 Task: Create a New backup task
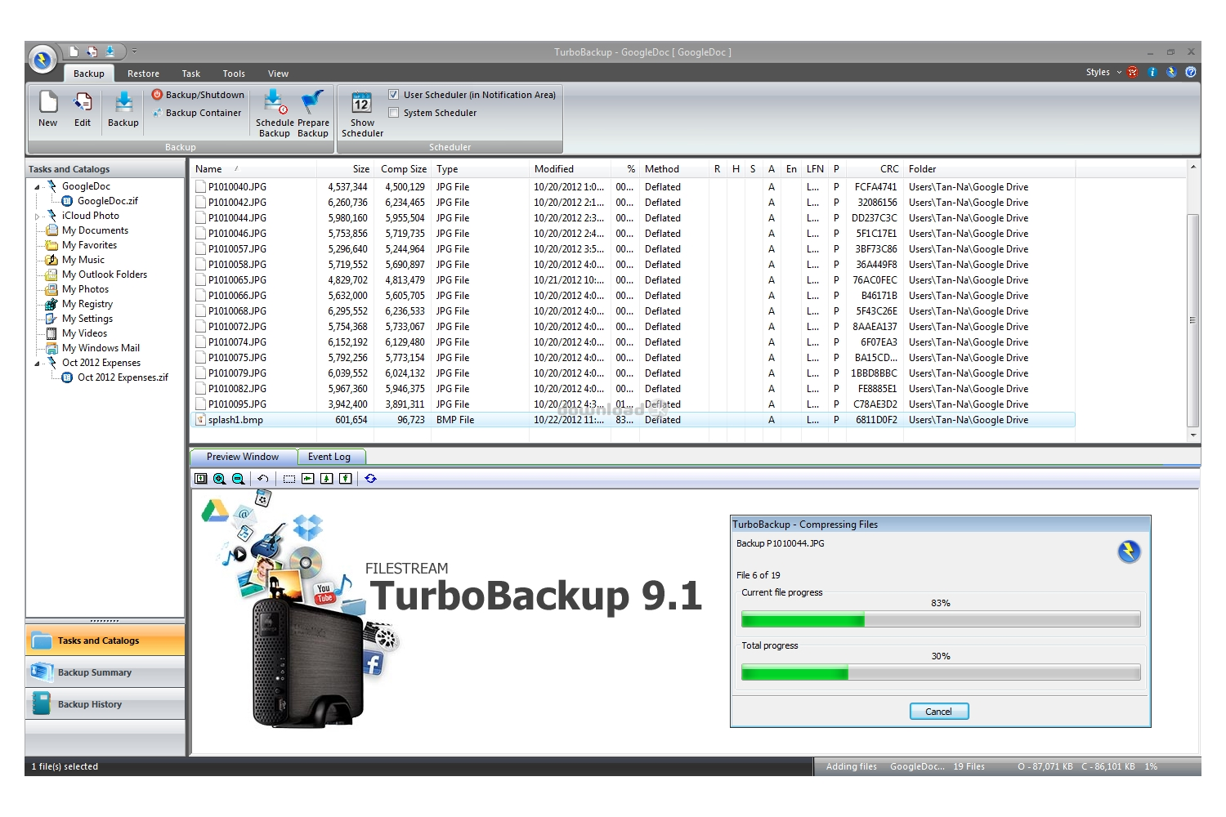pos(48,109)
